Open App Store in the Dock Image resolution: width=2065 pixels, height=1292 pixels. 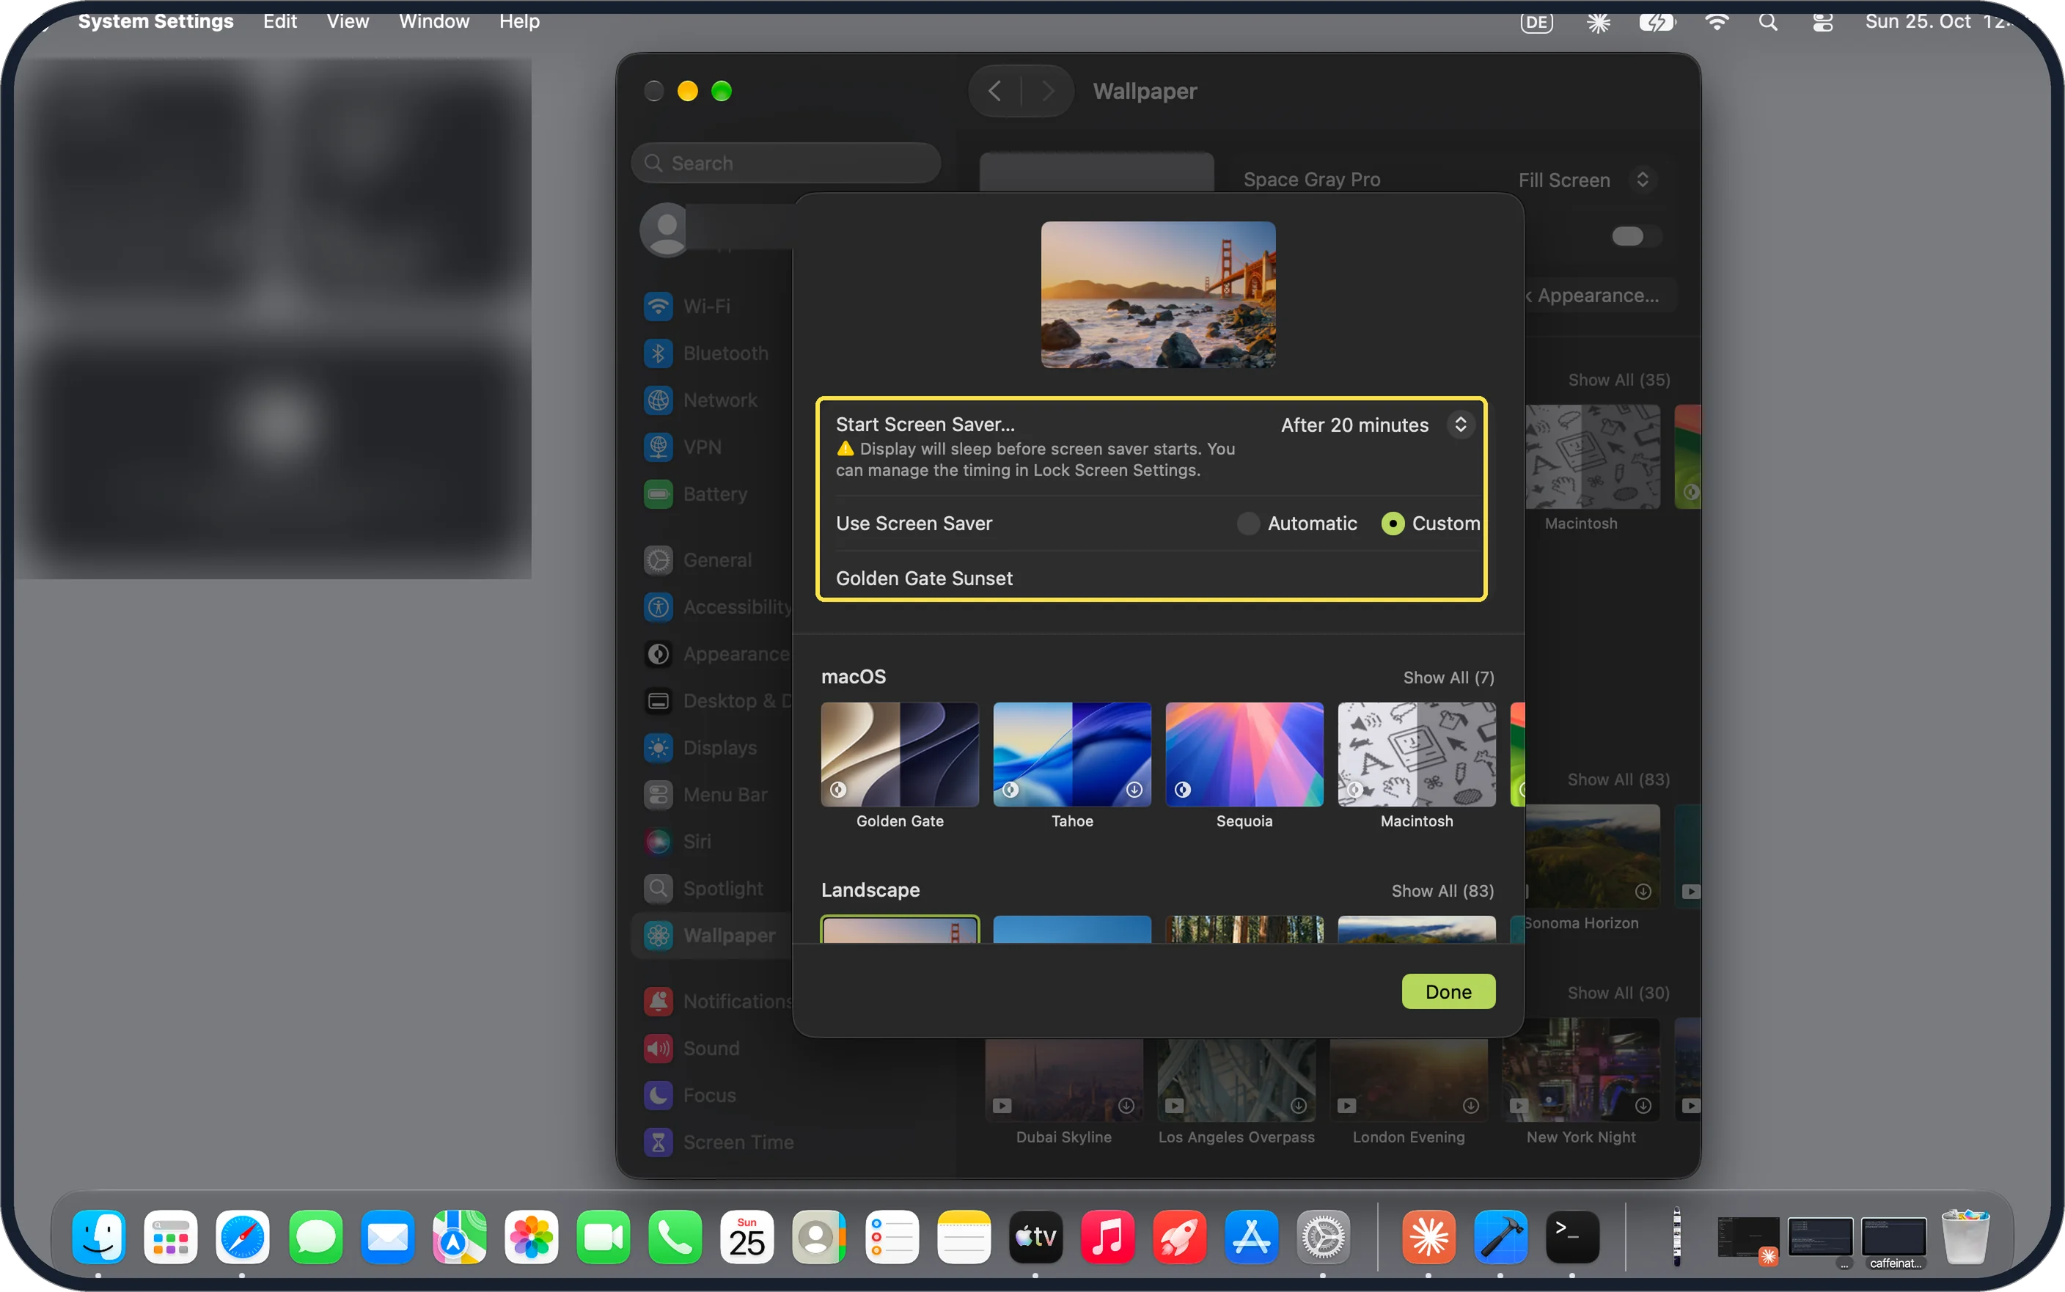click(x=1252, y=1236)
